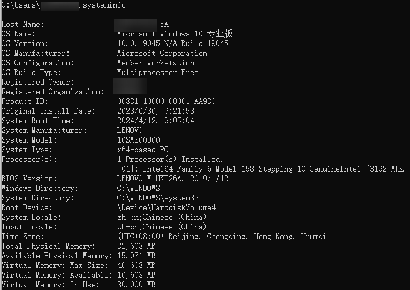
Task: Click the LENOVO system manufacturer value
Action: click(x=130, y=130)
